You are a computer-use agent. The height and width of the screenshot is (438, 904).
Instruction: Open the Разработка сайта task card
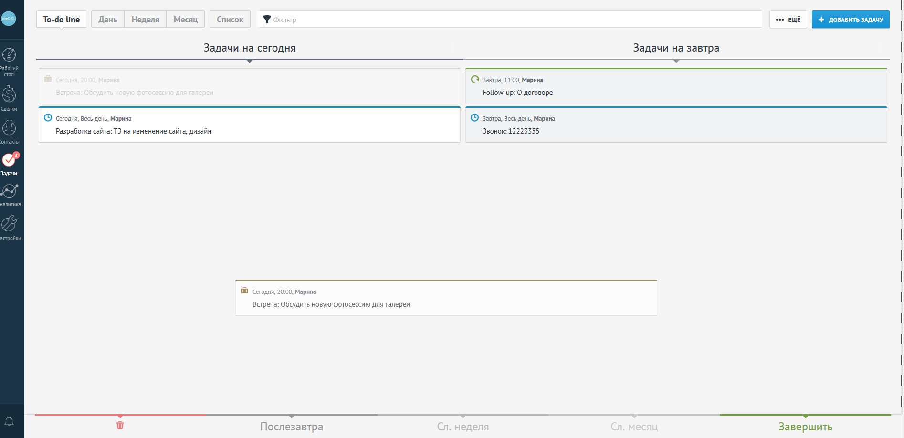[250, 125]
